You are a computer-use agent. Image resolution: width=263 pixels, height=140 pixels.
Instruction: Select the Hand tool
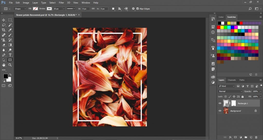4,65
